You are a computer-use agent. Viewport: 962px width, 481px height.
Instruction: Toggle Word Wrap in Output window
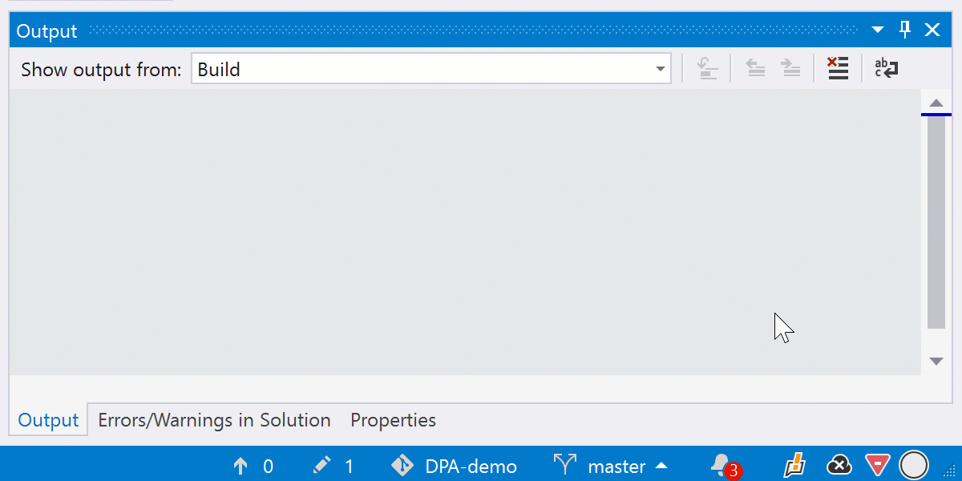886,69
